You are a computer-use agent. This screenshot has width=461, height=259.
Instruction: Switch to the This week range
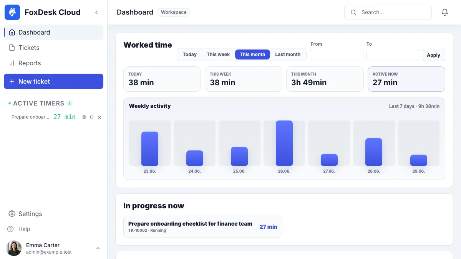pos(218,54)
